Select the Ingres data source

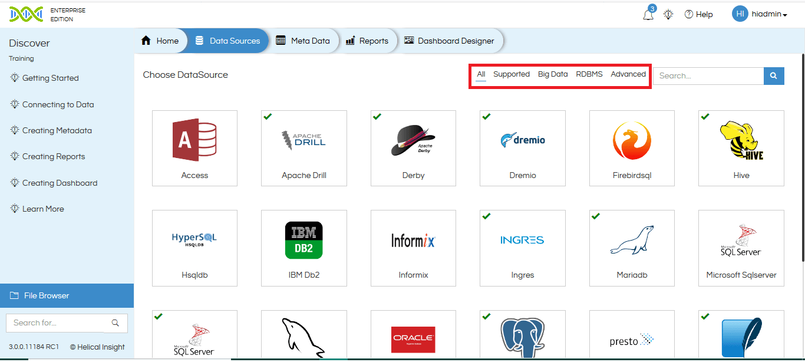click(x=523, y=248)
